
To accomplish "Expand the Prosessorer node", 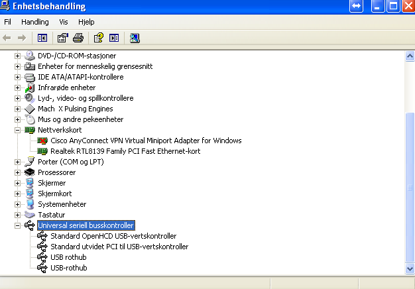I will (17, 172).
